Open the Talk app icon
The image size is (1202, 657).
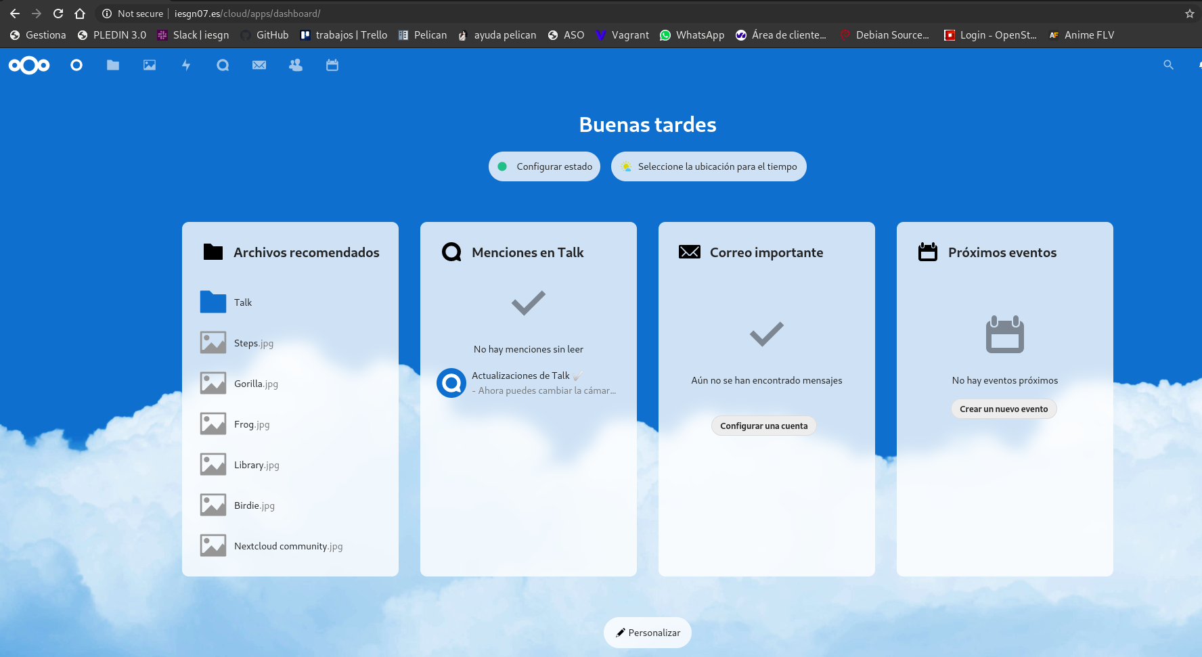pos(223,65)
